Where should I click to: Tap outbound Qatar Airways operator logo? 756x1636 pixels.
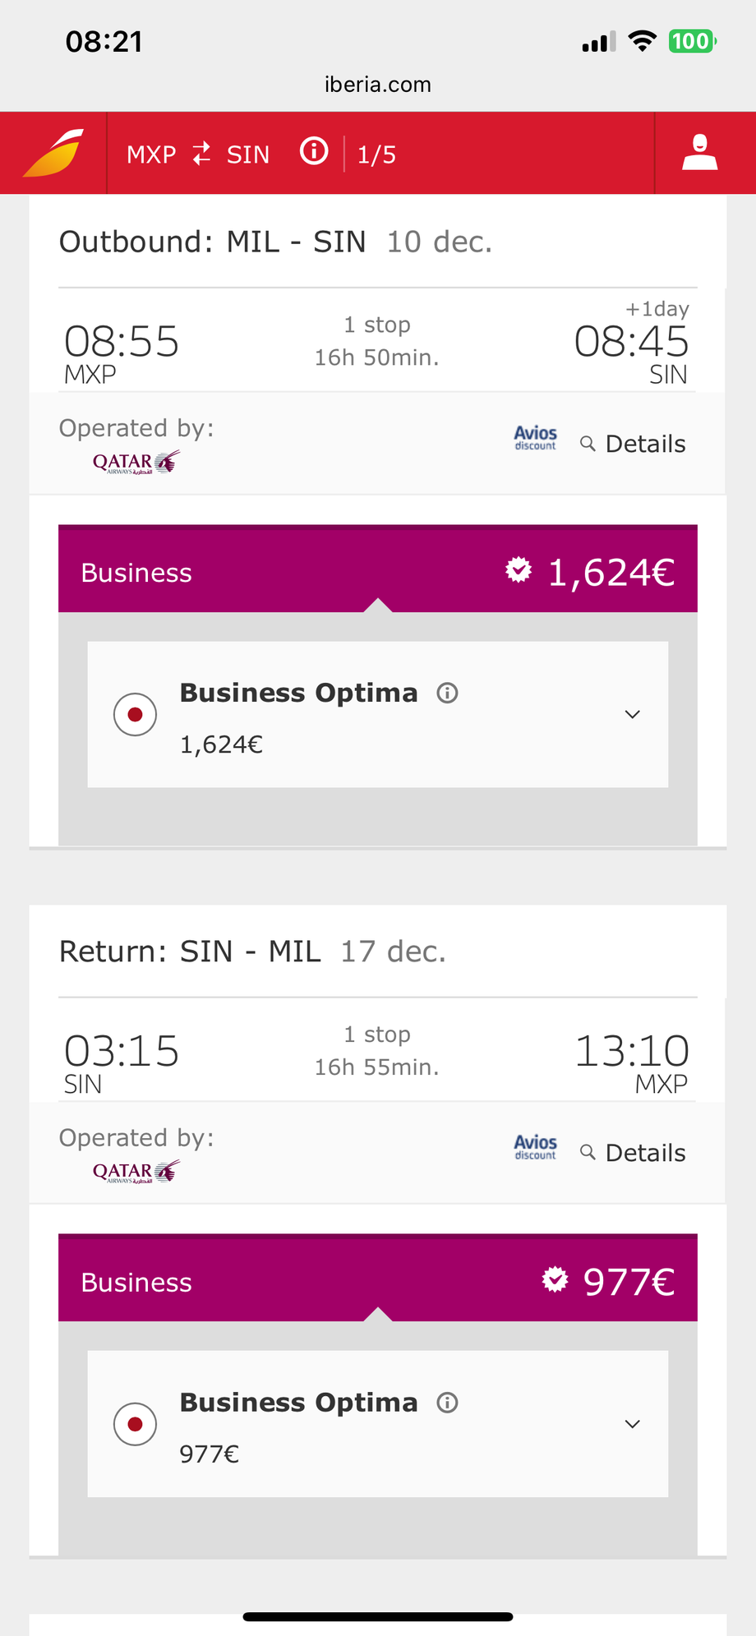point(136,463)
